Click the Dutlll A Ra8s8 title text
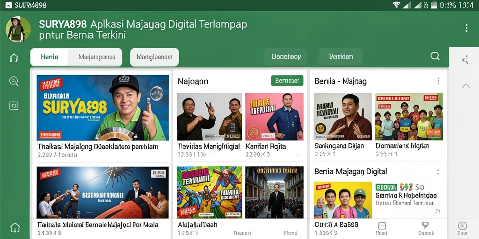 336,225
